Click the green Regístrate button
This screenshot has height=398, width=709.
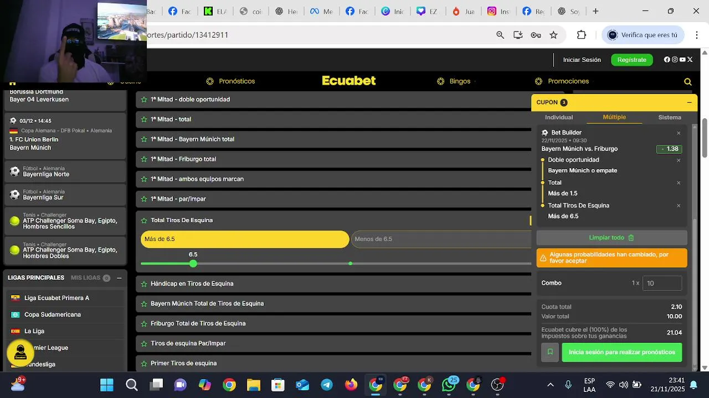(x=631, y=60)
